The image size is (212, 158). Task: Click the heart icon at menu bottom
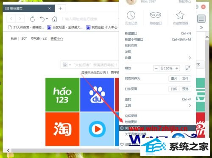coord(122,144)
